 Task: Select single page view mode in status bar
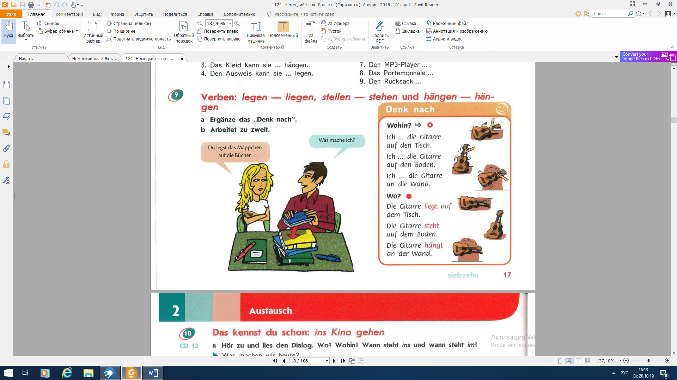click(x=560, y=361)
